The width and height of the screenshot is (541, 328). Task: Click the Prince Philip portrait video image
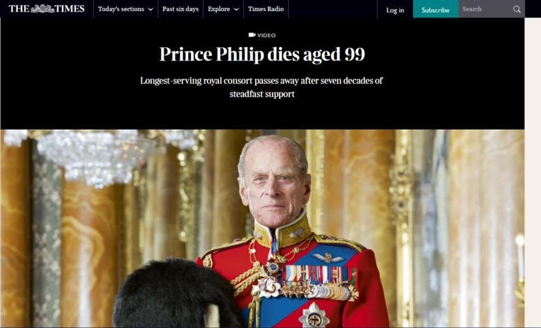(x=262, y=228)
